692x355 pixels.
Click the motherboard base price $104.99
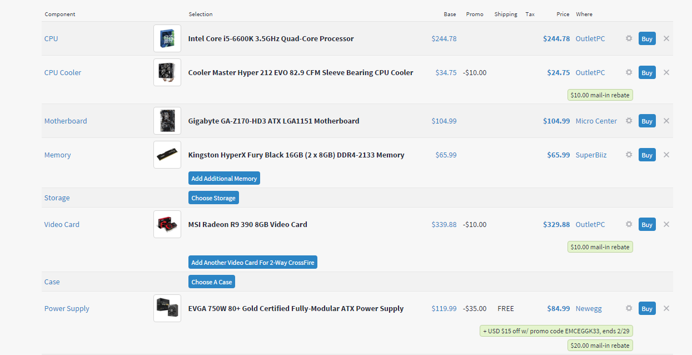[444, 121]
